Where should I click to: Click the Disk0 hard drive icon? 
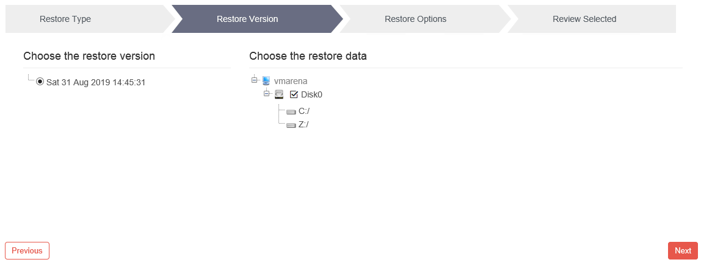tap(279, 94)
